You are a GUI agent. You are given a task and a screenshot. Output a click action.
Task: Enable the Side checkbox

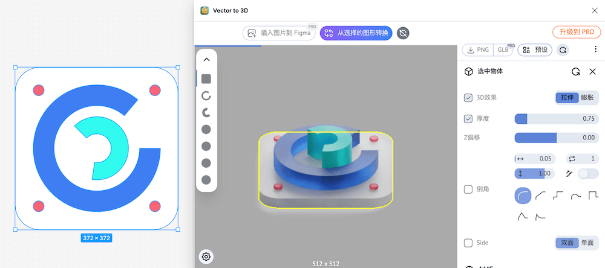click(468, 243)
